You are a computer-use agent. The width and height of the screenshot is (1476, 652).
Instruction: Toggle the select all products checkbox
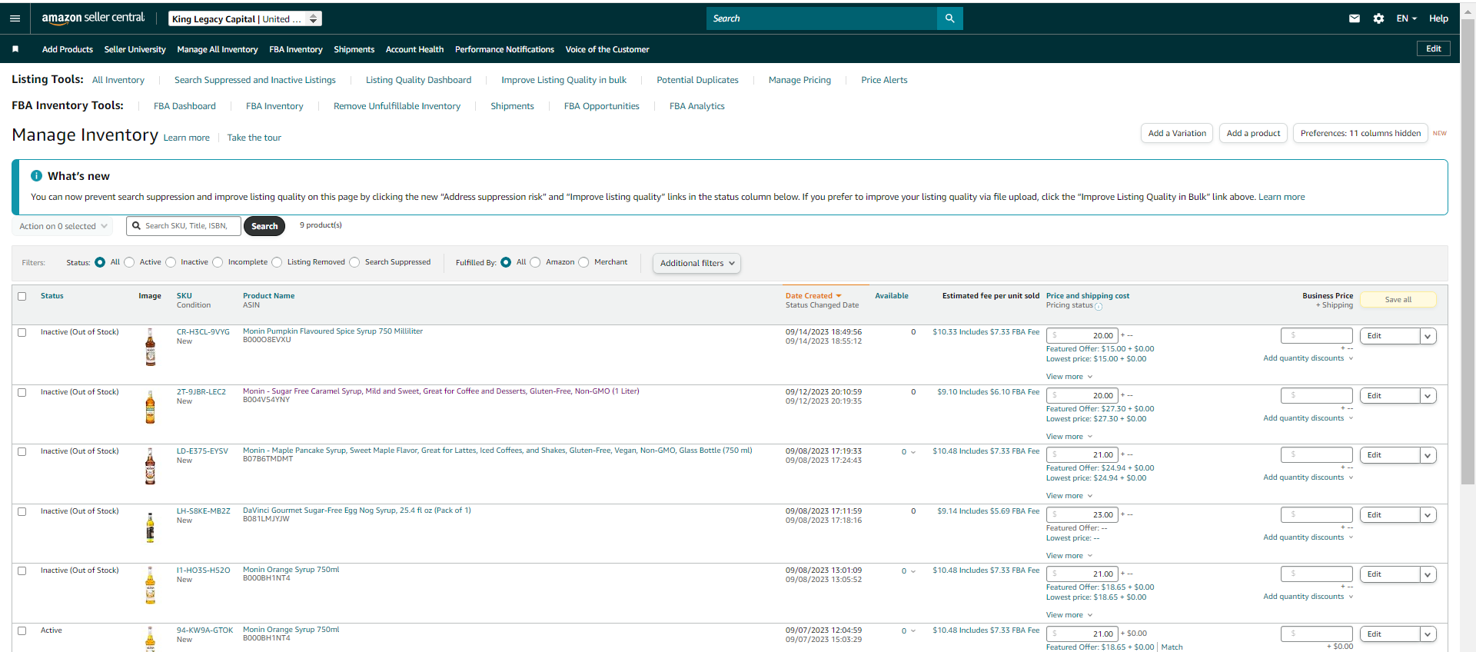point(22,296)
